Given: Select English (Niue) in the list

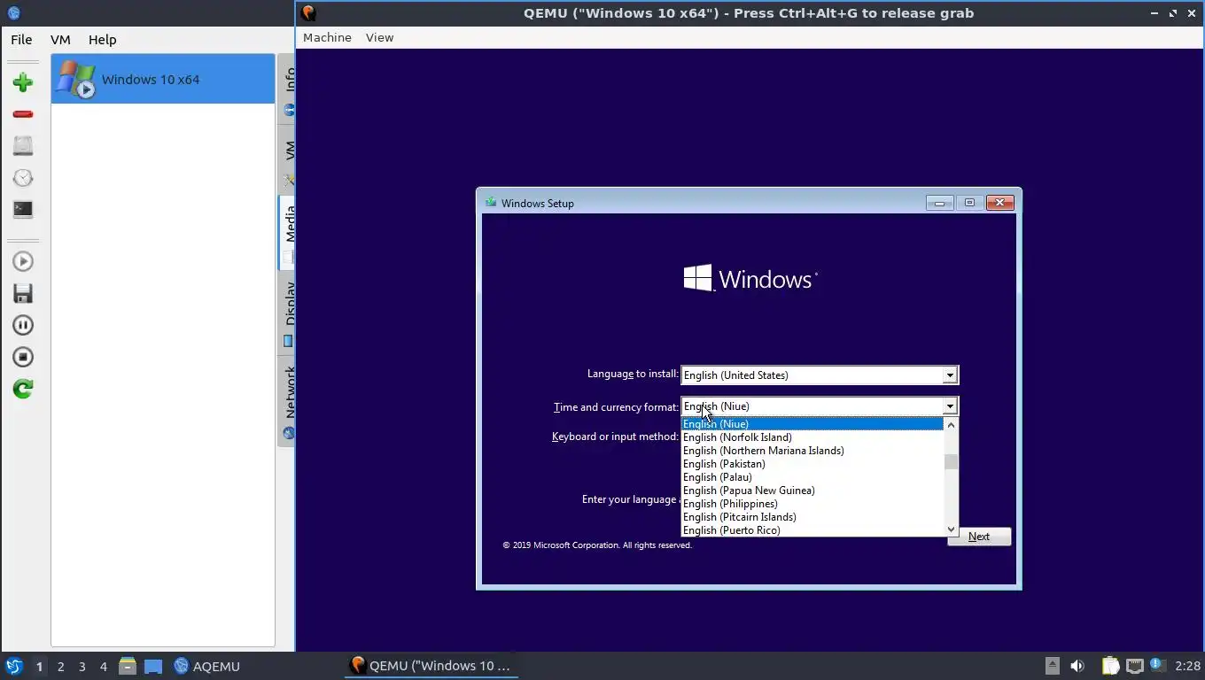Looking at the screenshot, I should pyautogui.click(x=812, y=424).
